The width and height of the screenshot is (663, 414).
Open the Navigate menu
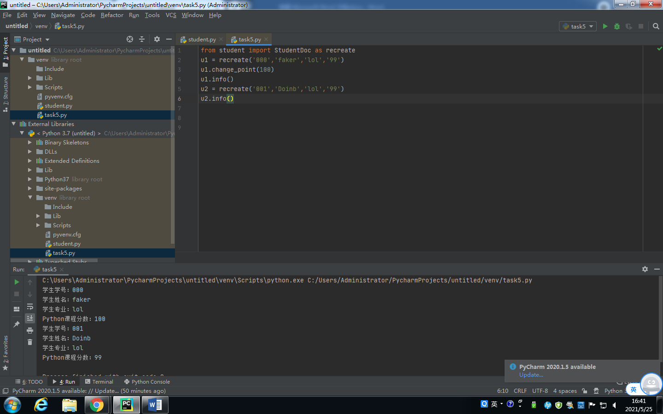coord(63,15)
